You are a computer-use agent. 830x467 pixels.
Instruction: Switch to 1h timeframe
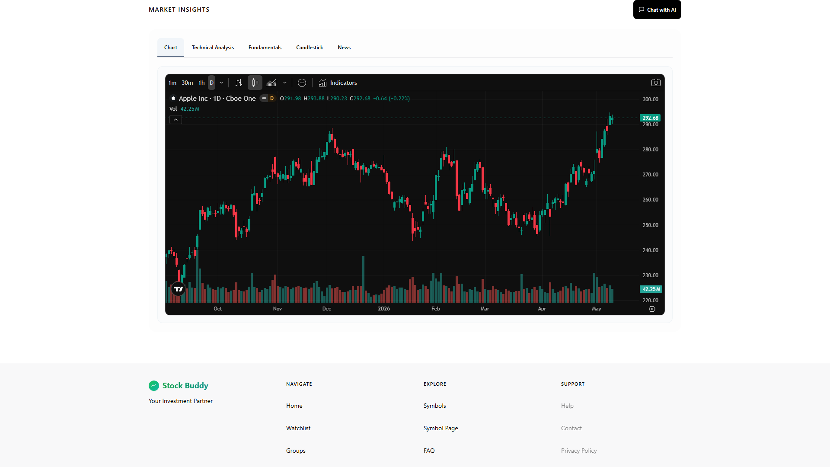pos(201,83)
